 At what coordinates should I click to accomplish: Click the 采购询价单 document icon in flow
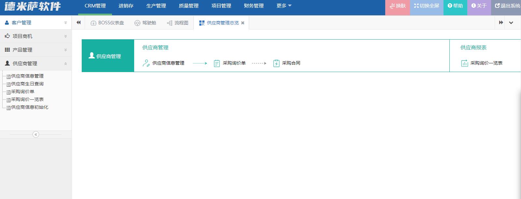coord(217,63)
